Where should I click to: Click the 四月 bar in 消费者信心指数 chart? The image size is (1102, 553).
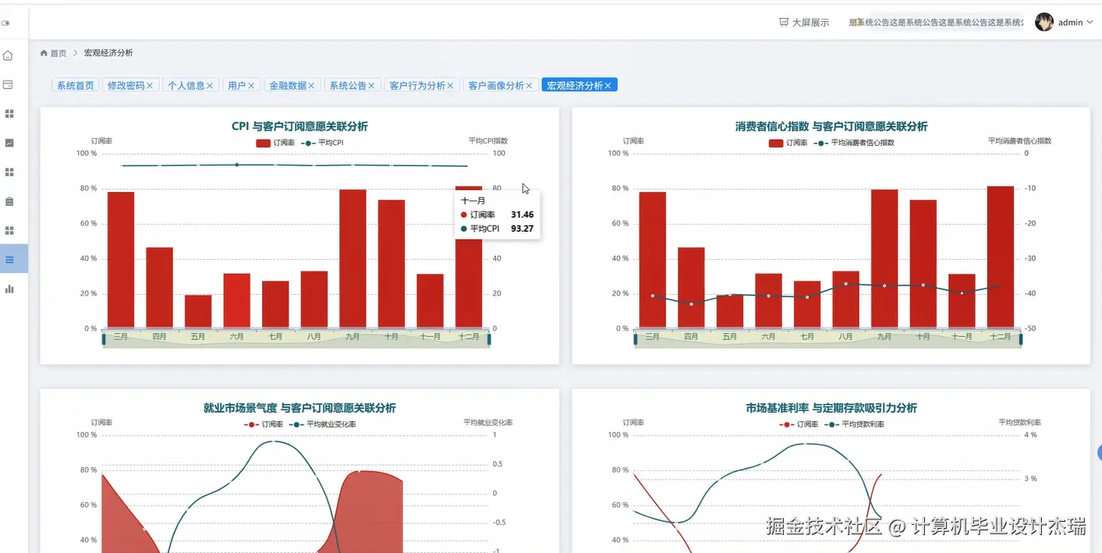tap(691, 288)
